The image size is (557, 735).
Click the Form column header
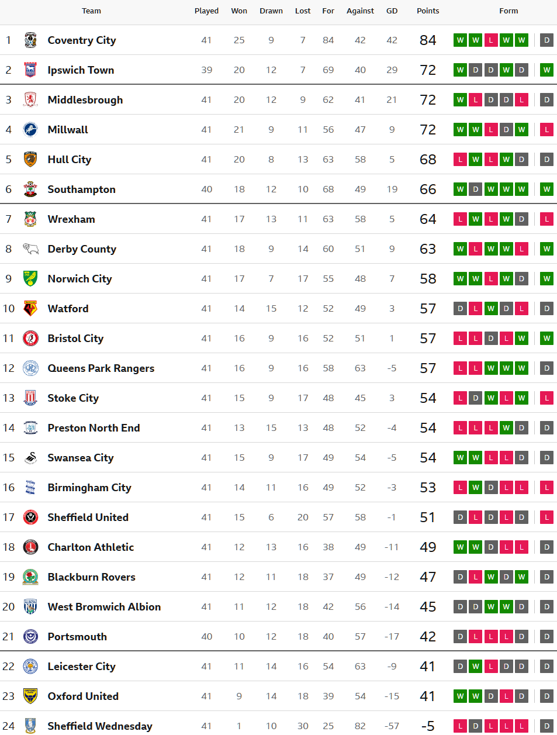point(508,11)
